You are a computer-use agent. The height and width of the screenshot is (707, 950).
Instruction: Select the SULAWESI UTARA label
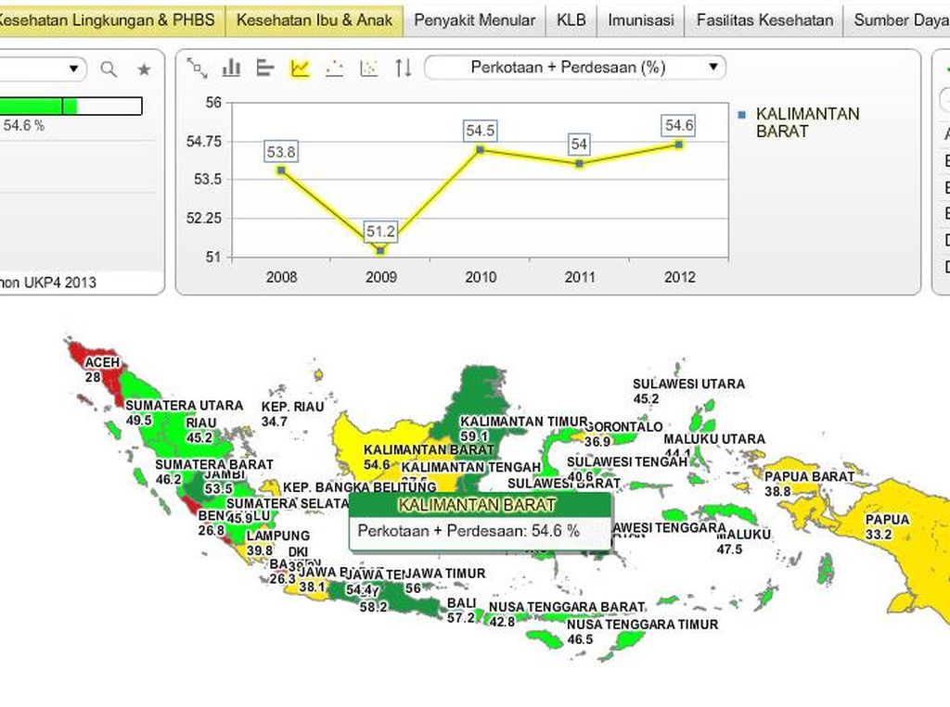coord(689,384)
